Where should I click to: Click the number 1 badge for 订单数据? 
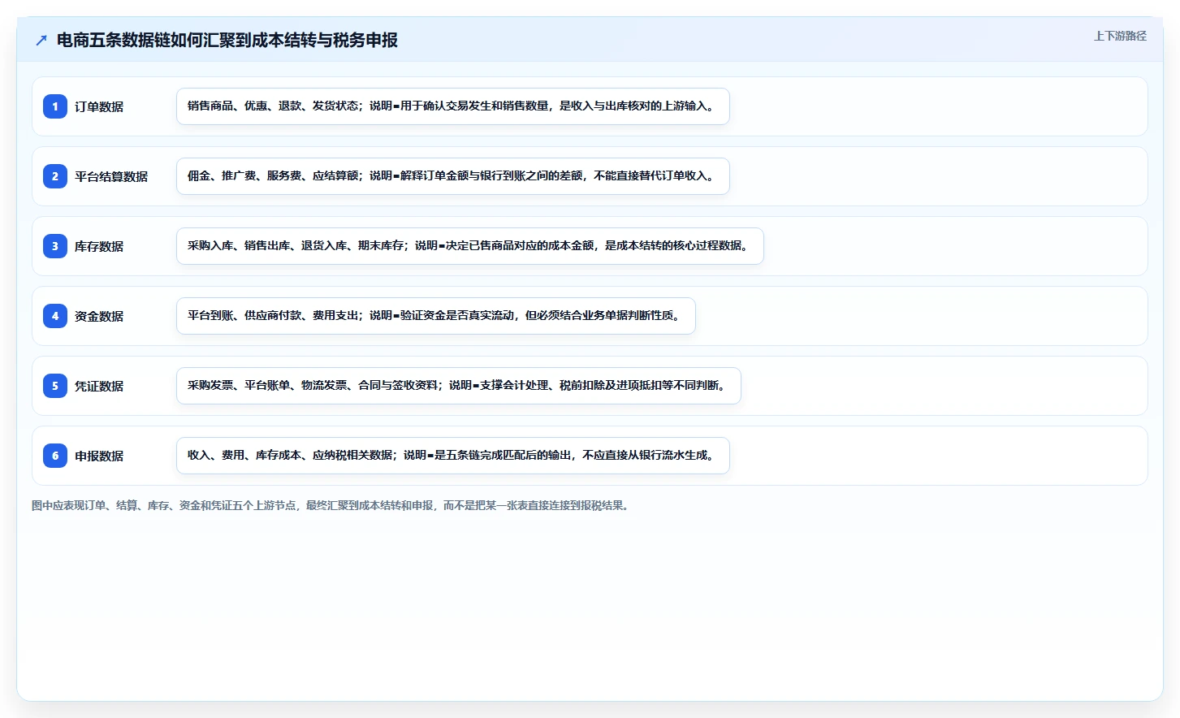click(55, 106)
